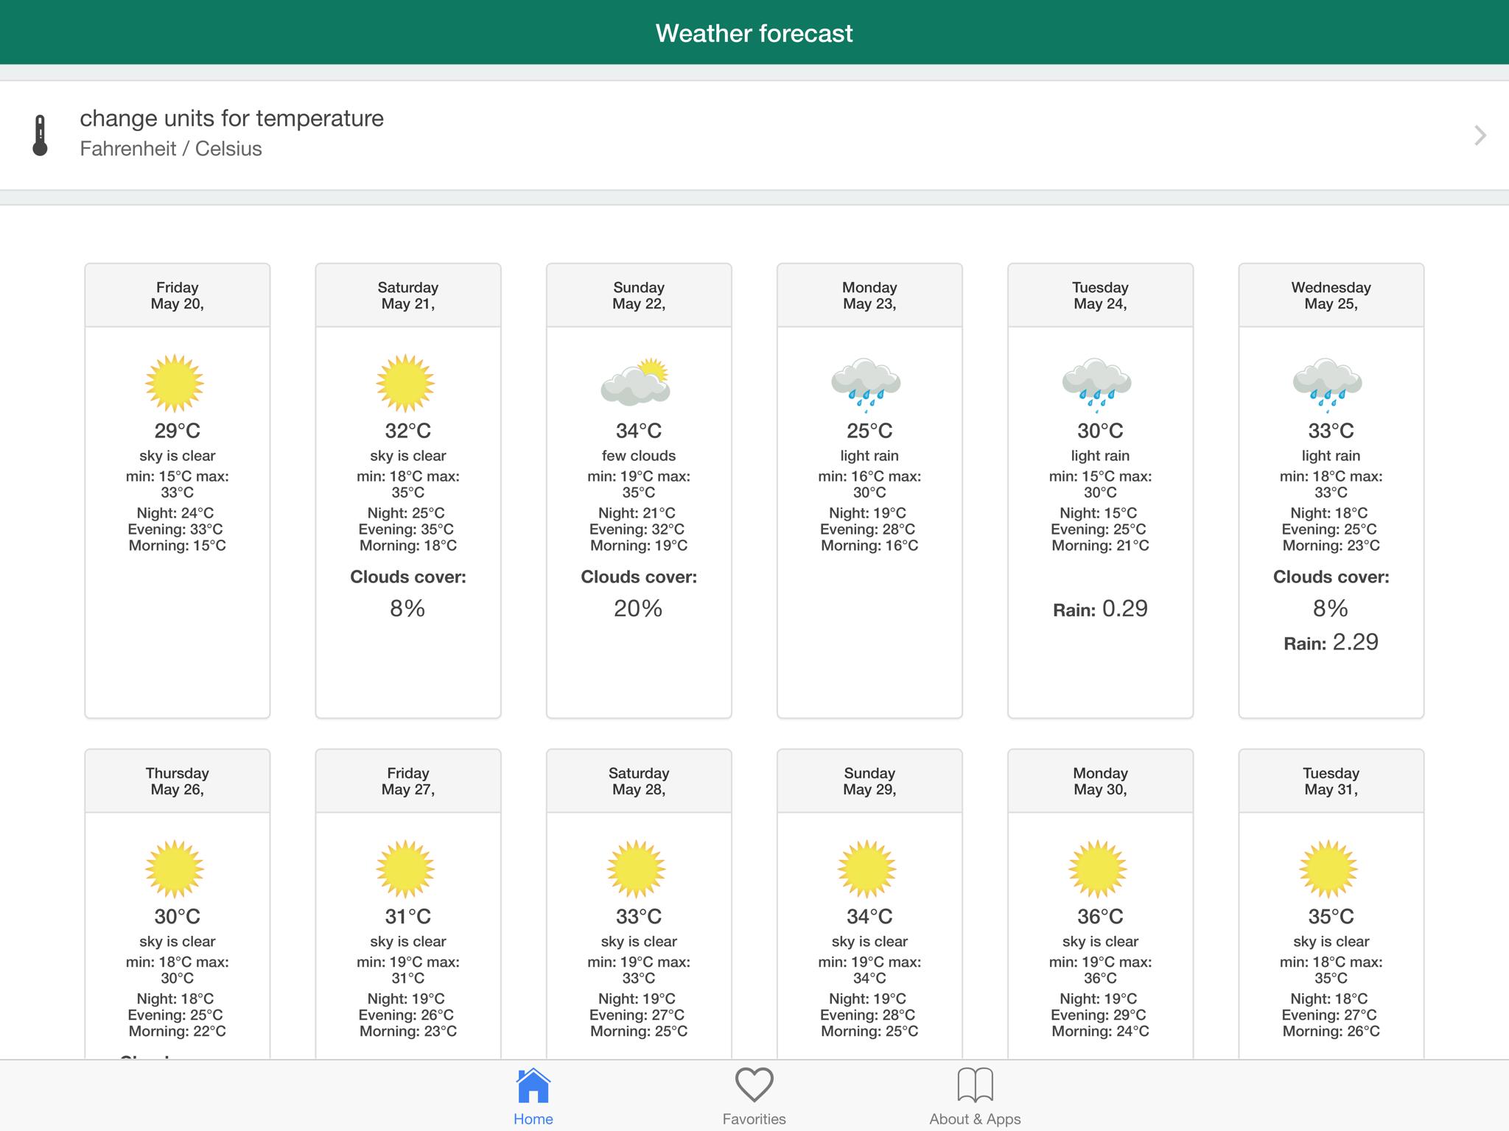
Task: Tap the sun icon for Saturday May 21
Action: pyautogui.click(x=405, y=383)
